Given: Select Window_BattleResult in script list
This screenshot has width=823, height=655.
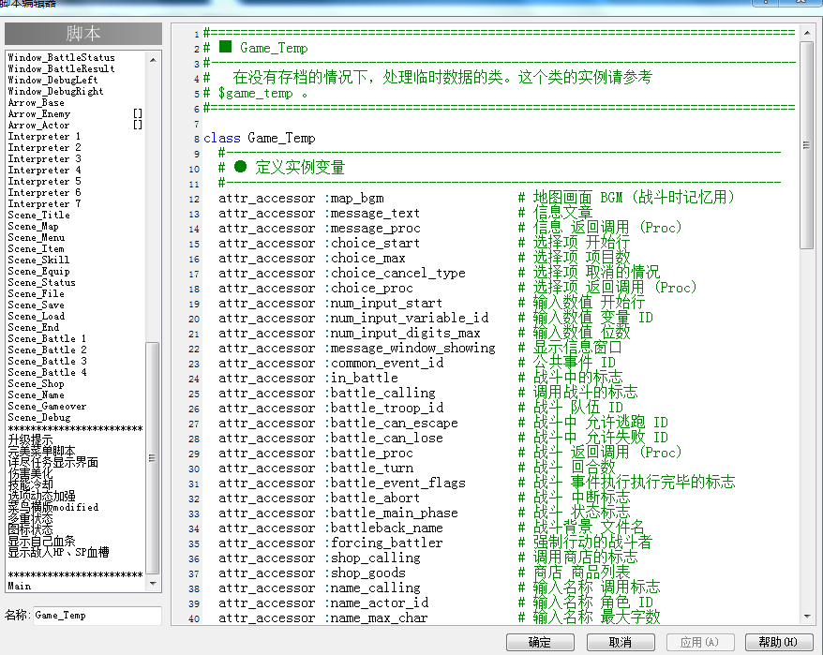Looking at the screenshot, I should 62,68.
